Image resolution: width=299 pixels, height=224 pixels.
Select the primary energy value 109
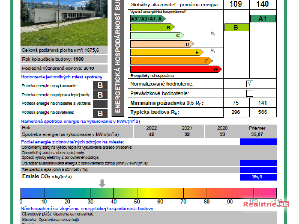(236, 4)
